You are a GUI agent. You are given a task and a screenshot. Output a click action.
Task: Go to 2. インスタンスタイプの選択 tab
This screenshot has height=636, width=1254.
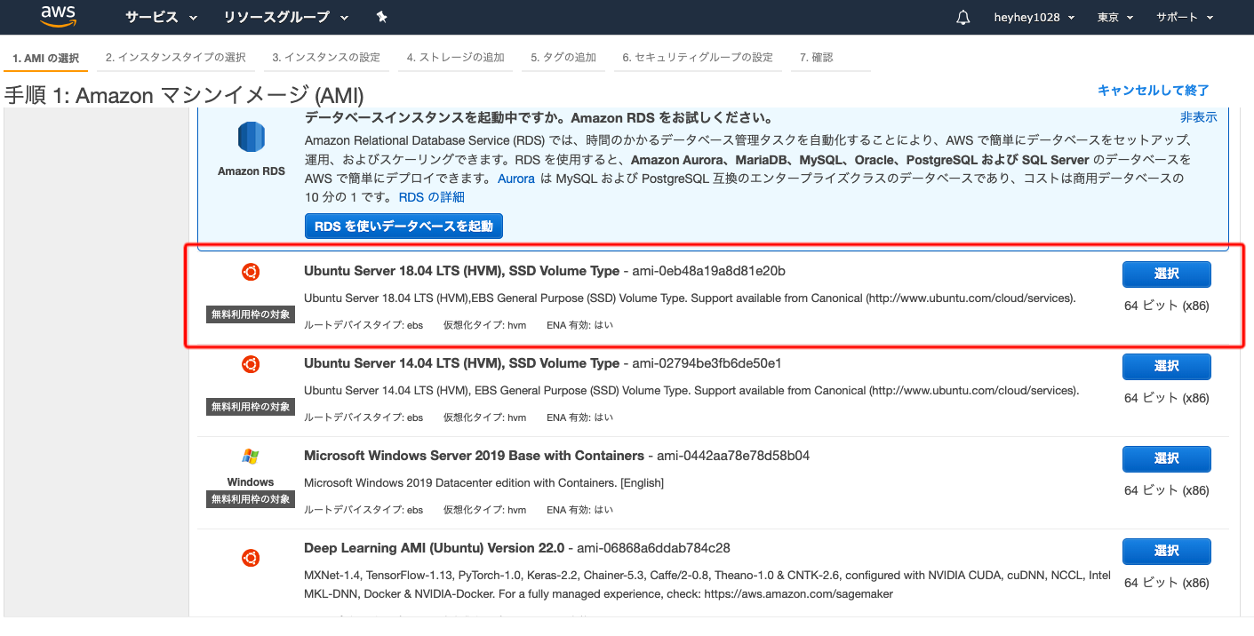point(176,58)
